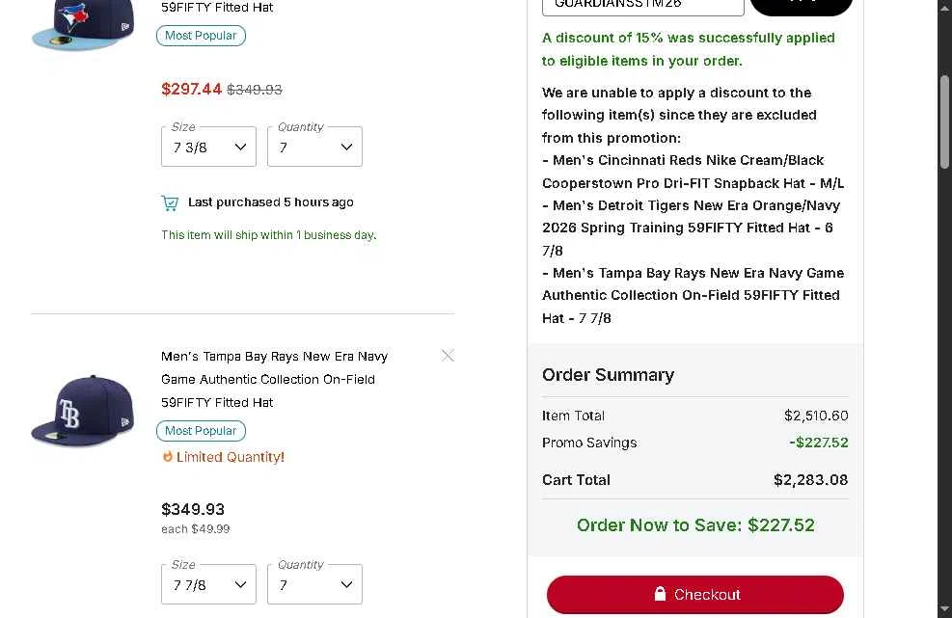This screenshot has height=618, width=952.
Task: Click the flame icon next to Limited Quantity
Action: pos(168,457)
